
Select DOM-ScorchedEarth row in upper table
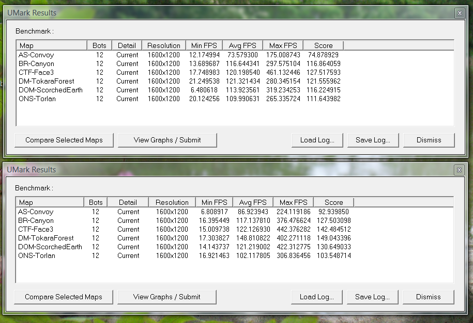[x=179, y=90]
